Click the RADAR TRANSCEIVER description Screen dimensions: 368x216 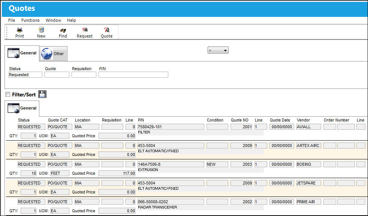point(157,207)
